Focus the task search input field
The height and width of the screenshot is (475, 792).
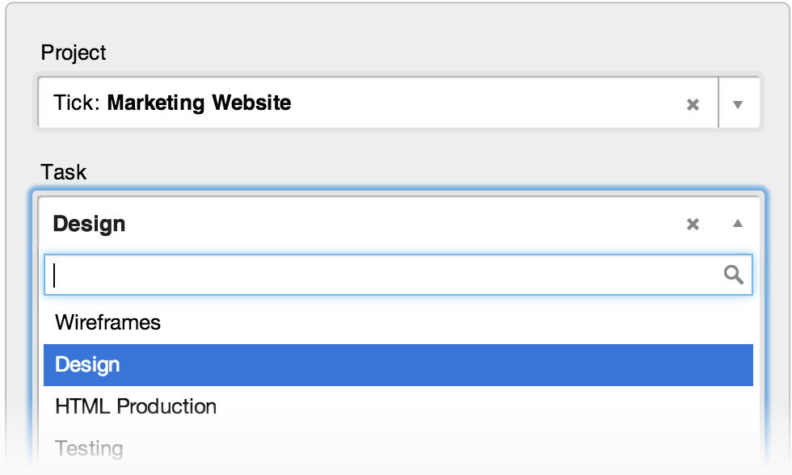point(380,275)
